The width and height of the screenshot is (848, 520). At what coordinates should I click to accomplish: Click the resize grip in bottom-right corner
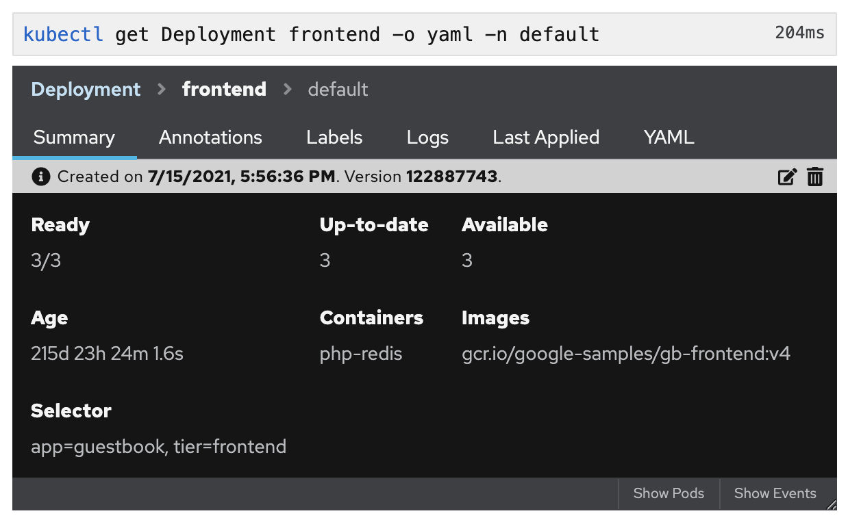[831, 505]
